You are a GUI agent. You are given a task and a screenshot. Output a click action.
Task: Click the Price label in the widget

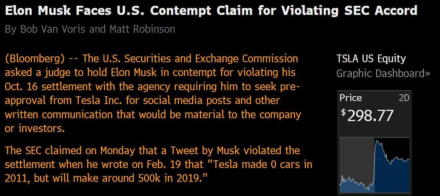351,98
